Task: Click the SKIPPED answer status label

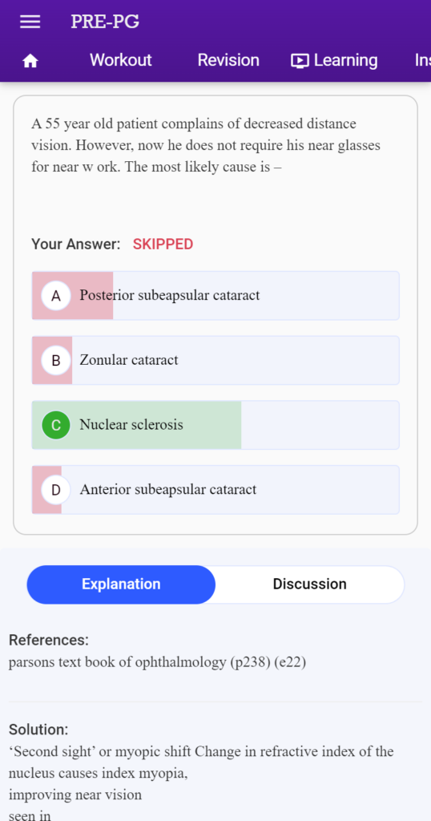Action: 163,244
